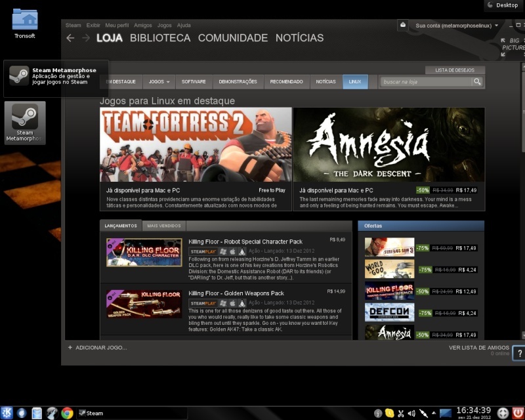
Task: Expand hidden system tray icons arrow
Action: coord(434,413)
